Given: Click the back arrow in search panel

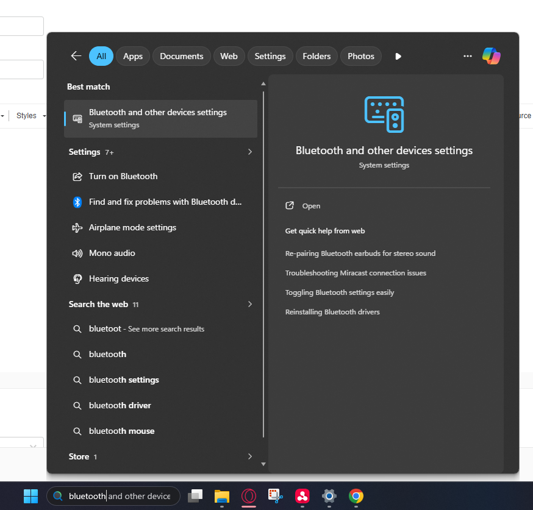Looking at the screenshot, I should pyautogui.click(x=76, y=56).
